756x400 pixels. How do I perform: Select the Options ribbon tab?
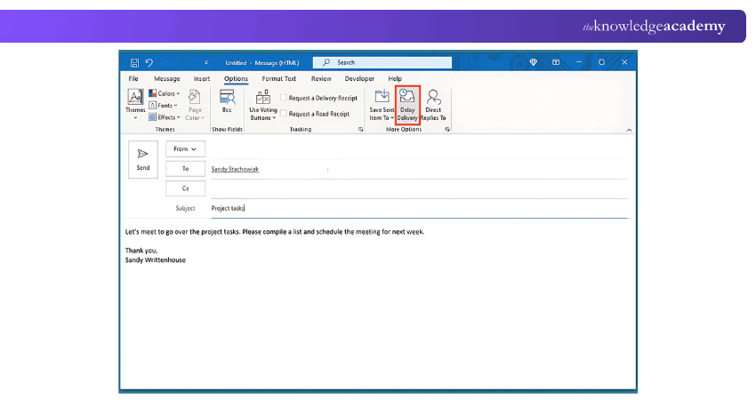point(236,78)
